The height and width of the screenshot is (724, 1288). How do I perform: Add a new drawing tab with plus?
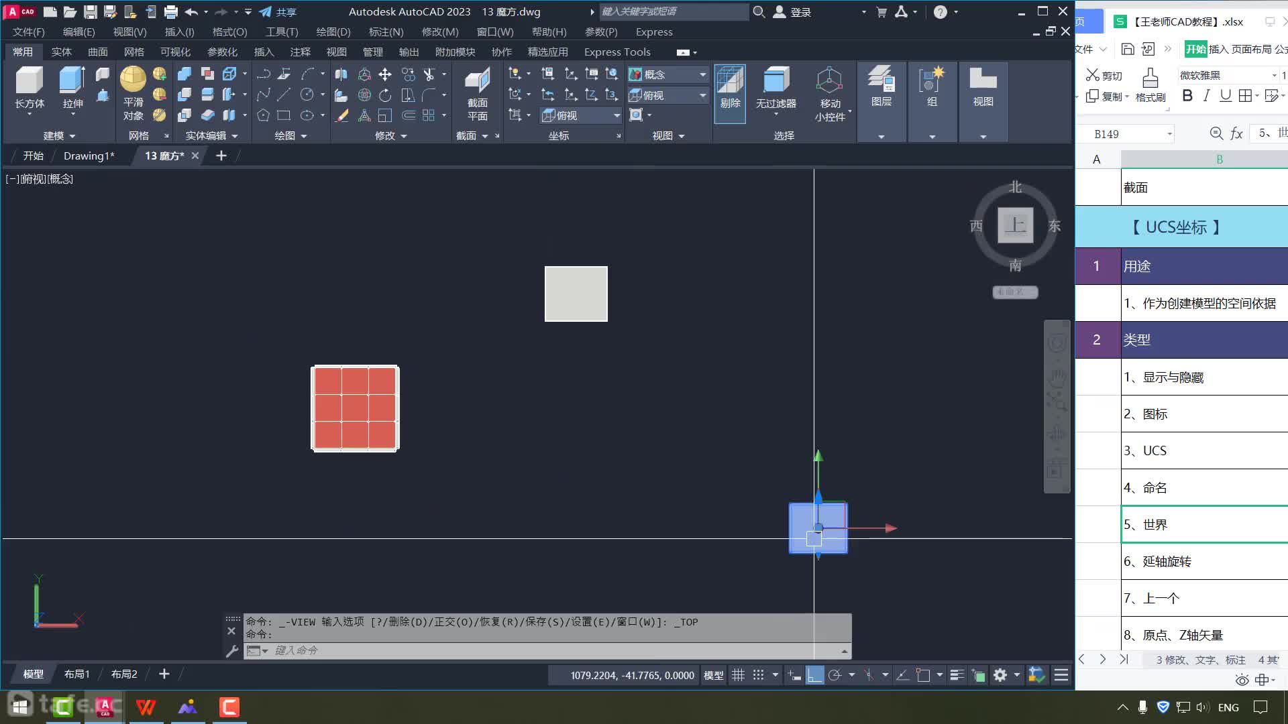(x=221, y=156)
